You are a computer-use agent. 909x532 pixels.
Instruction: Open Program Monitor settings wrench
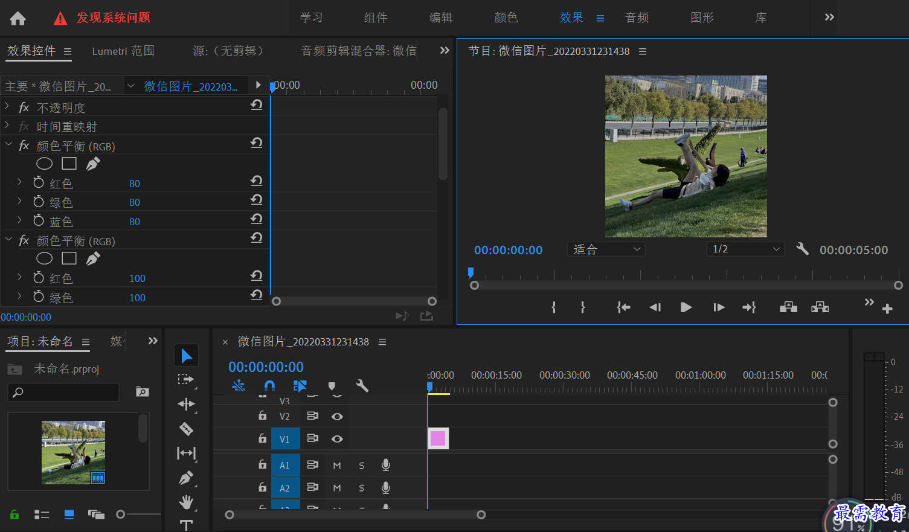click(x=802, y=249)
